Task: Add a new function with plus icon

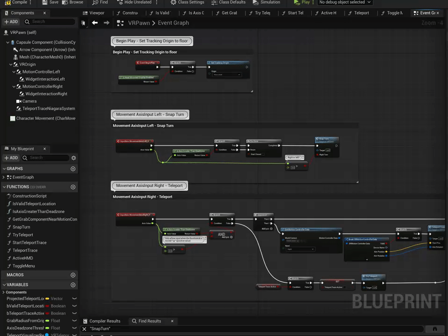Action: [x=73, y=187]
